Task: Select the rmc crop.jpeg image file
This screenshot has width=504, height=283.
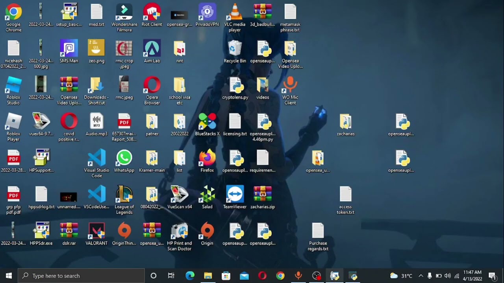Action: point(124,54)
